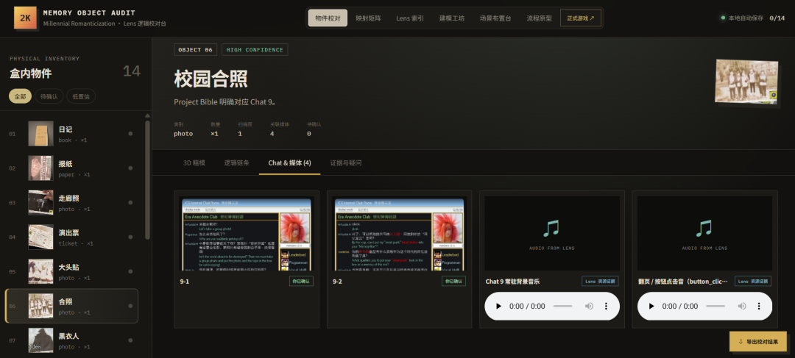Image resolution: width=795 pixels, height=358 pixels.
Task: Click Lens 资源证据 on button click card
Action: pos(753,281)
